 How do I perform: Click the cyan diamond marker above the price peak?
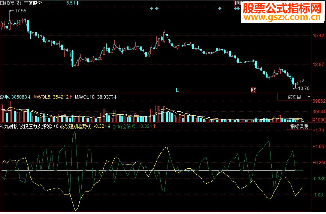coord(157,9)
